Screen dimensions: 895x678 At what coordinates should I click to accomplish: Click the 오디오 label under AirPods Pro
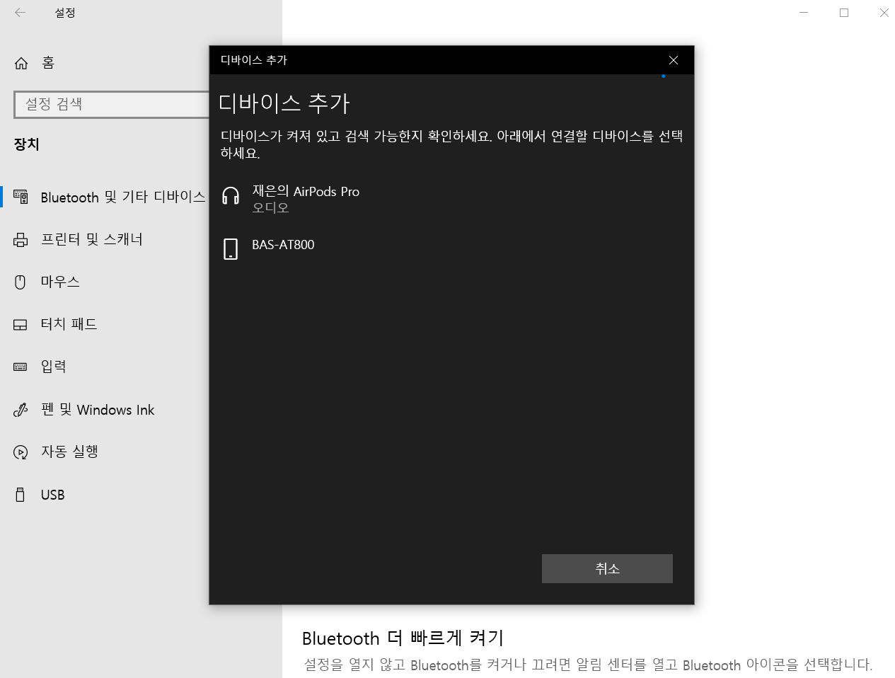coord(270,208)
